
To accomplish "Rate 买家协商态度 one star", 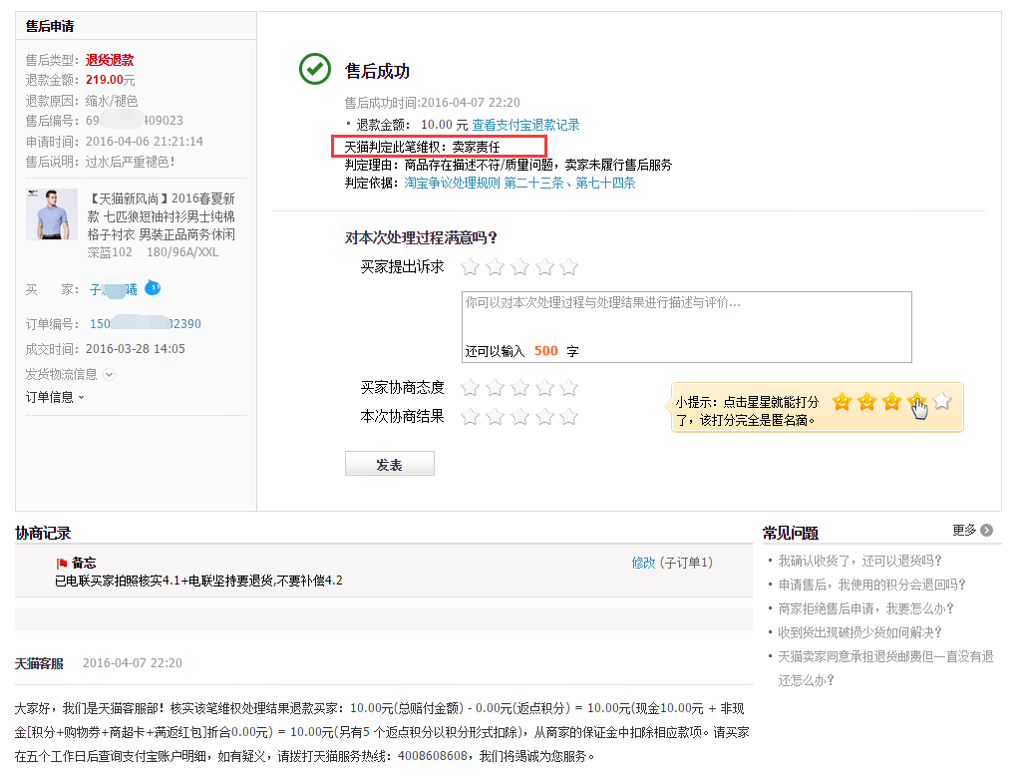I will pos(470,388).
